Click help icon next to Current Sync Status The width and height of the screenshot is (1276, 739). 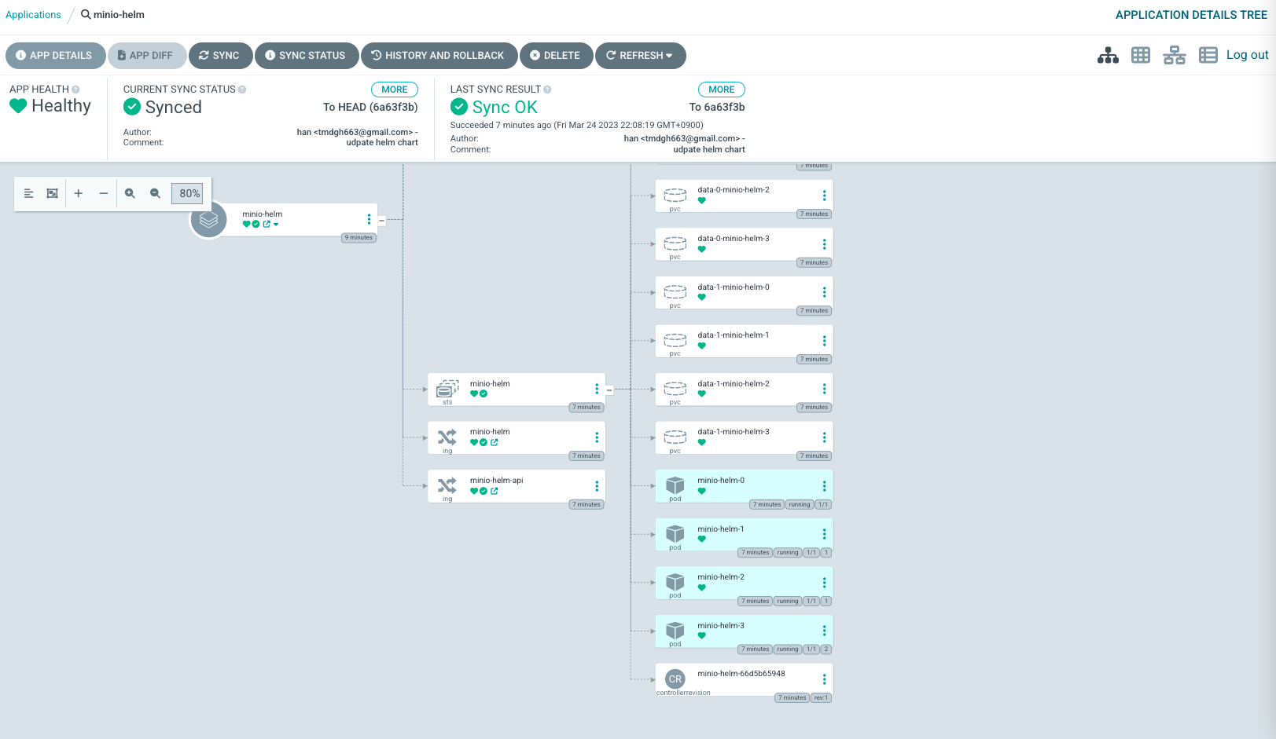click(242, 90)
